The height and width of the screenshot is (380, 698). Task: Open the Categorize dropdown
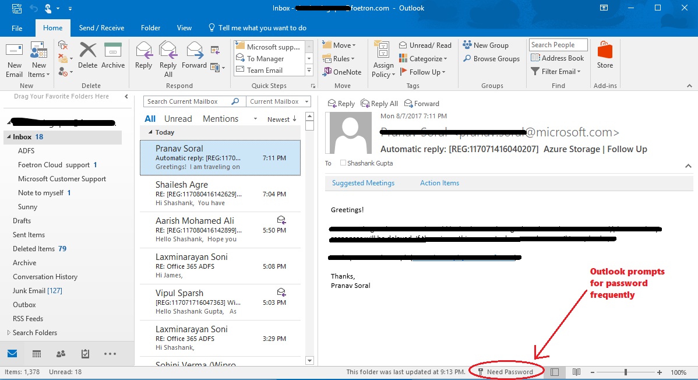tap(423, 58)
